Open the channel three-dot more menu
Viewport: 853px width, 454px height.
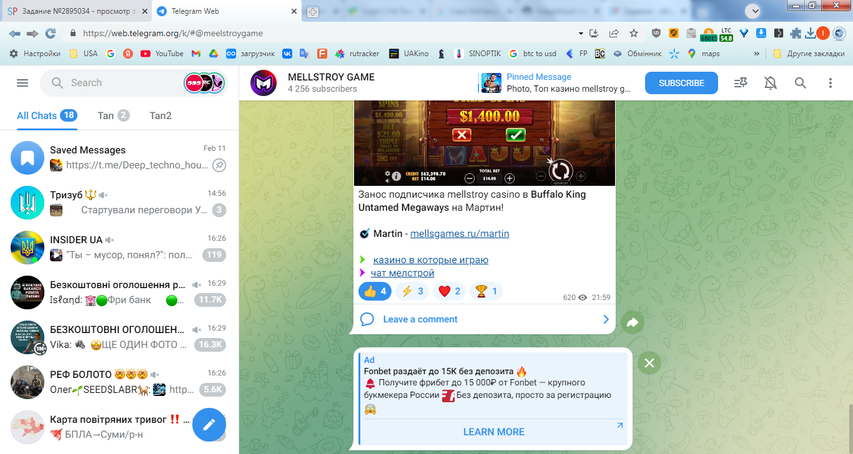click(831, 83)
